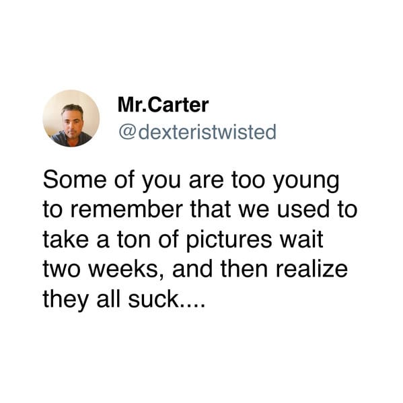The image size is (403, 403).
Task: Open the @dexteristwisted handle link
Action: click(x=197, y=132)
